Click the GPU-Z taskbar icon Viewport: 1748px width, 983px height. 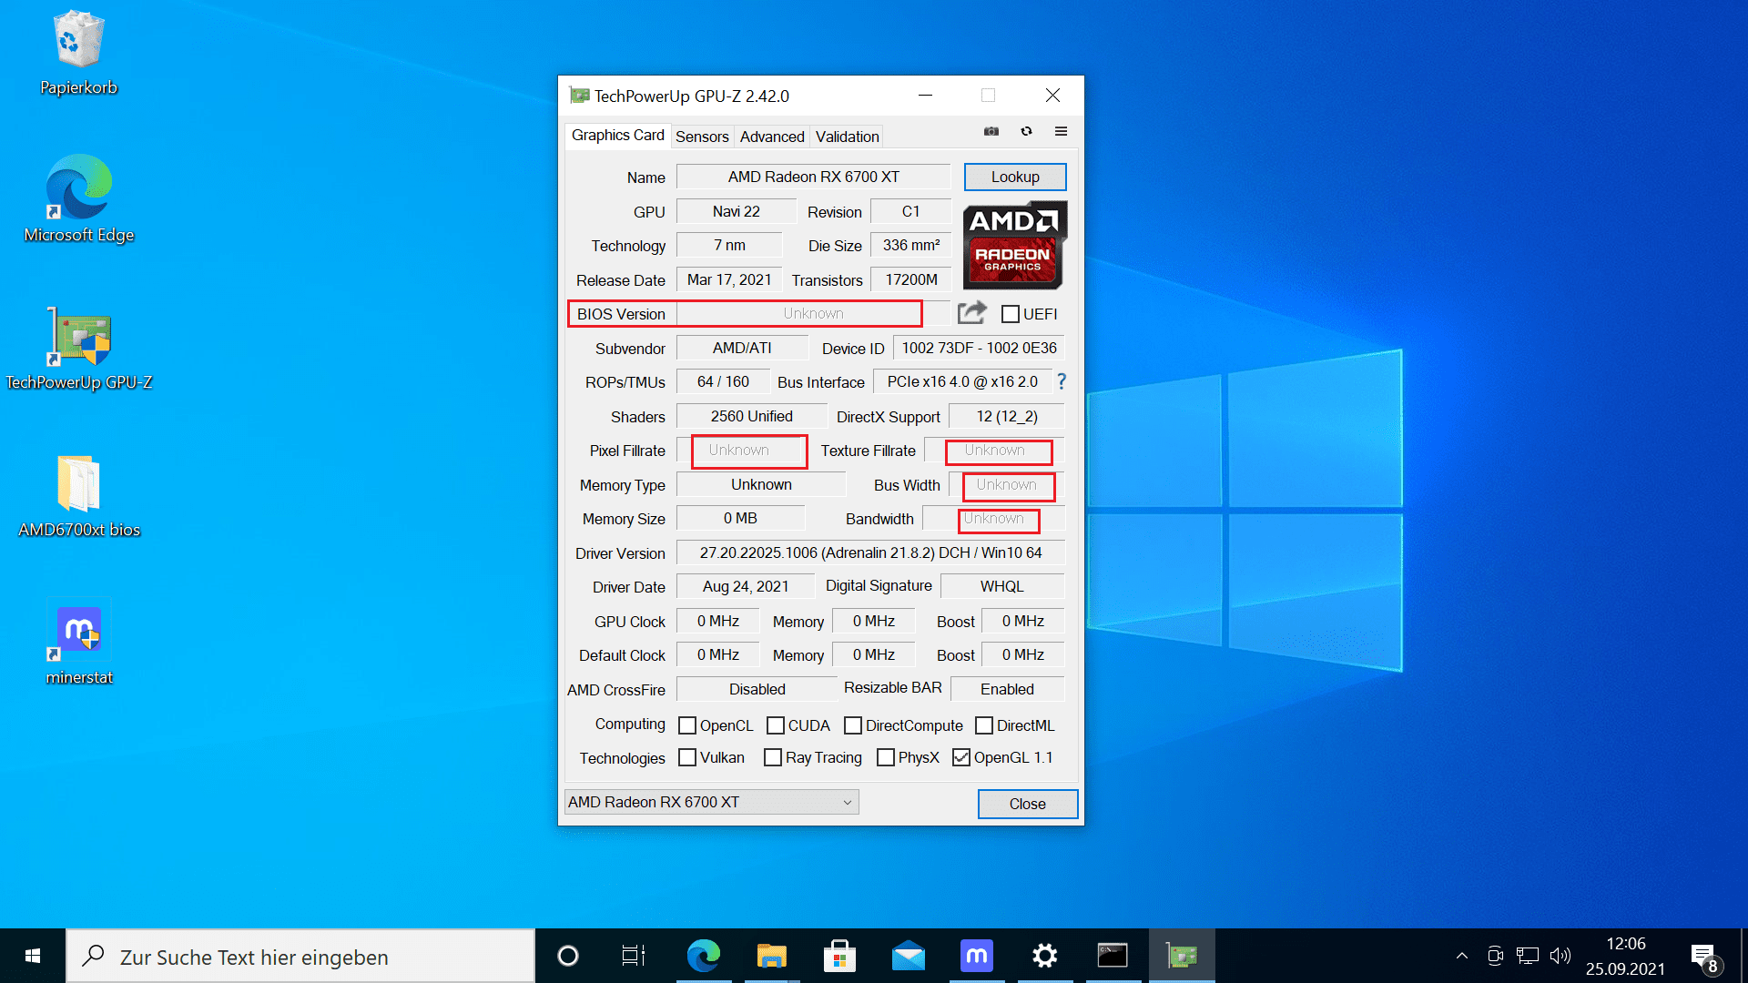[x=1182, y=956]
